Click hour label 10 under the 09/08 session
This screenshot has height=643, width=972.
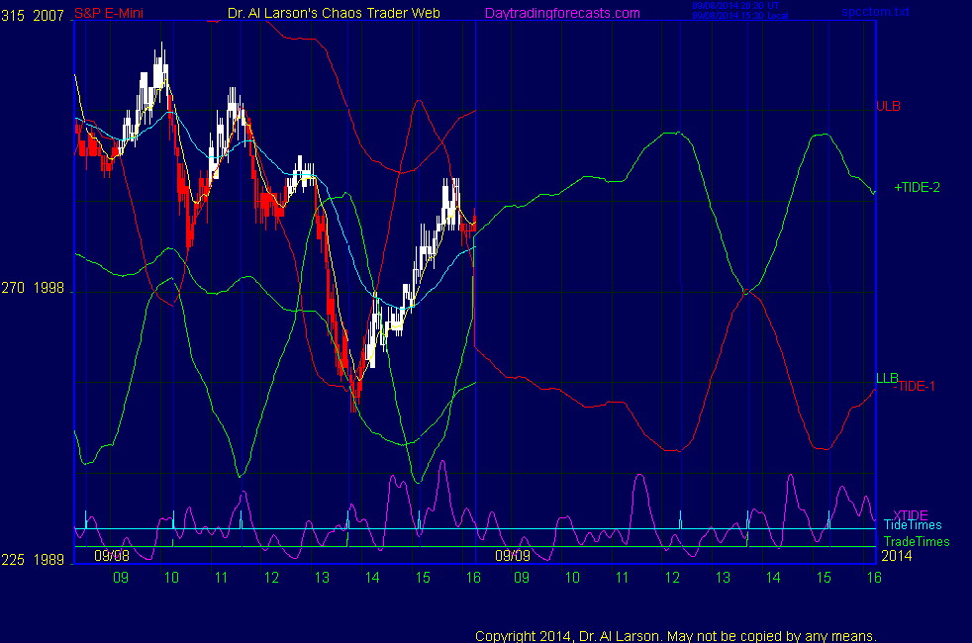click(x=171, y=578)
